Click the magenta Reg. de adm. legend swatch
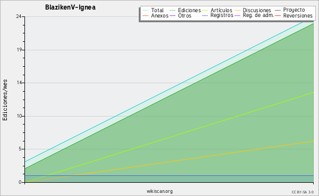319x196 pixels. click(238, 15)
